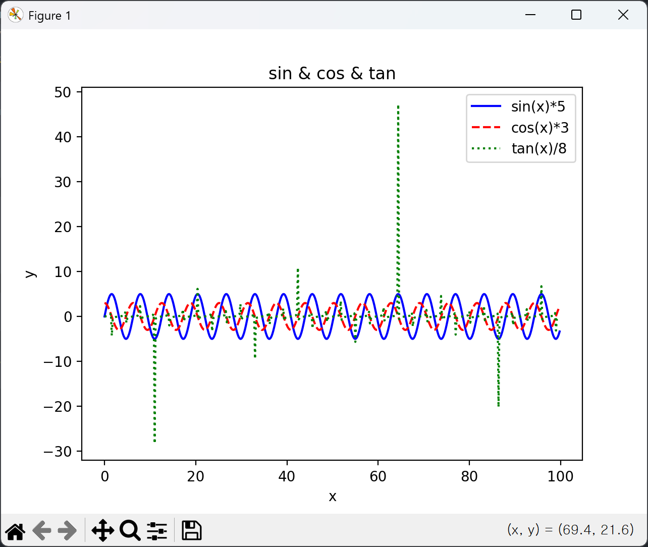Click the y axis label
Image resolution: width=648 pixels, height=547 pixels.
click(31, 273)
